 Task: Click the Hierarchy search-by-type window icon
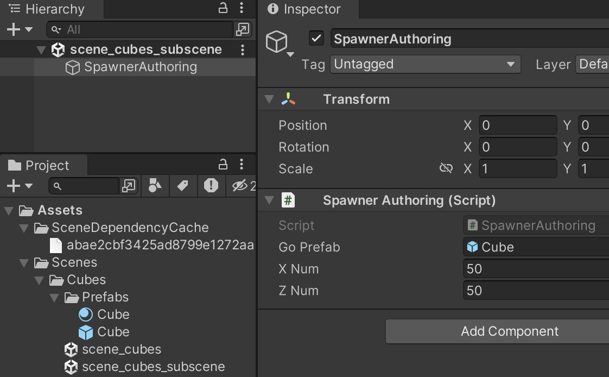click(x=243, y=29)
